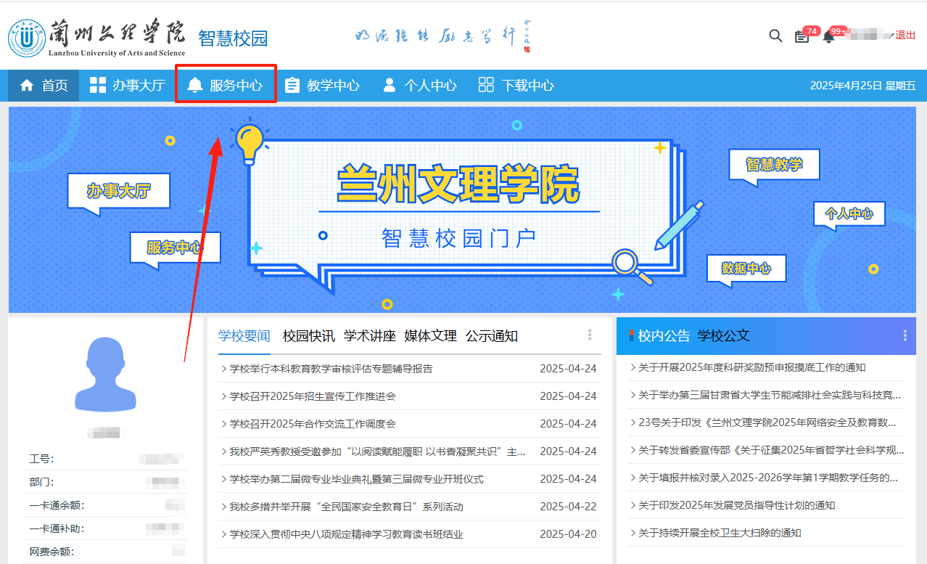Click the search magnifier icon in header

pos(775,36)
